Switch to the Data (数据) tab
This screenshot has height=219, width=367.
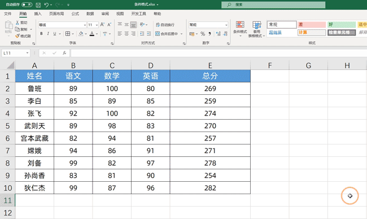coord(90,14)
